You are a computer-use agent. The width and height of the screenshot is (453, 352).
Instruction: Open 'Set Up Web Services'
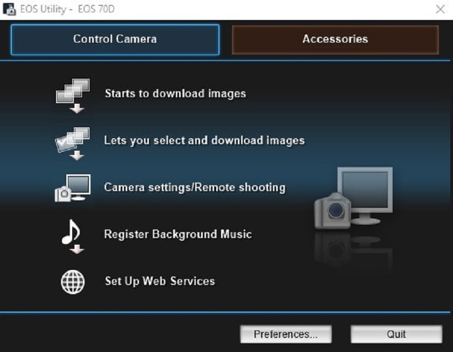[x=160, y=281]
